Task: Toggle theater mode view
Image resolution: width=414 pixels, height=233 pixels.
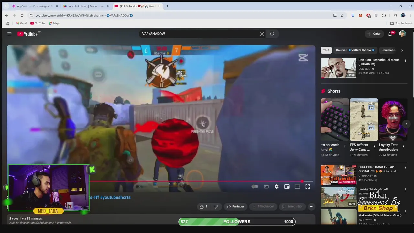Action: tap(297, 187)
